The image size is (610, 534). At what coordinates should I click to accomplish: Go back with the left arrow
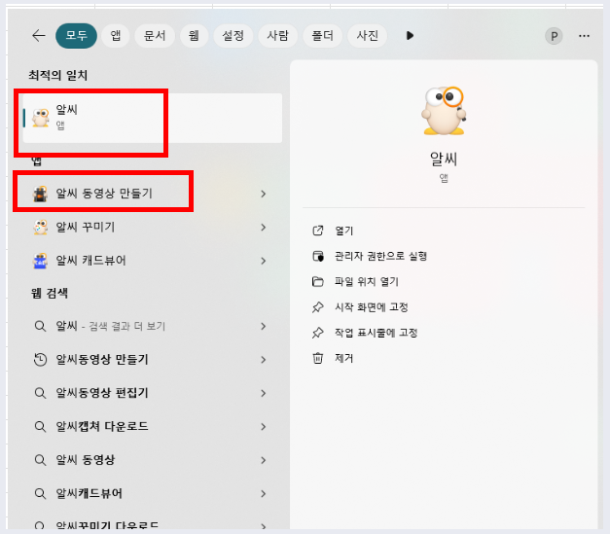point(39,36)
